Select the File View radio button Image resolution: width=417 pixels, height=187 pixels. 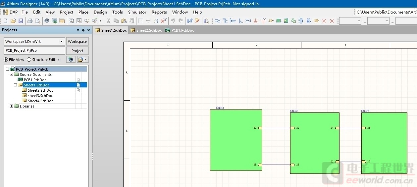pyautogui.click(x=6, y=60)
